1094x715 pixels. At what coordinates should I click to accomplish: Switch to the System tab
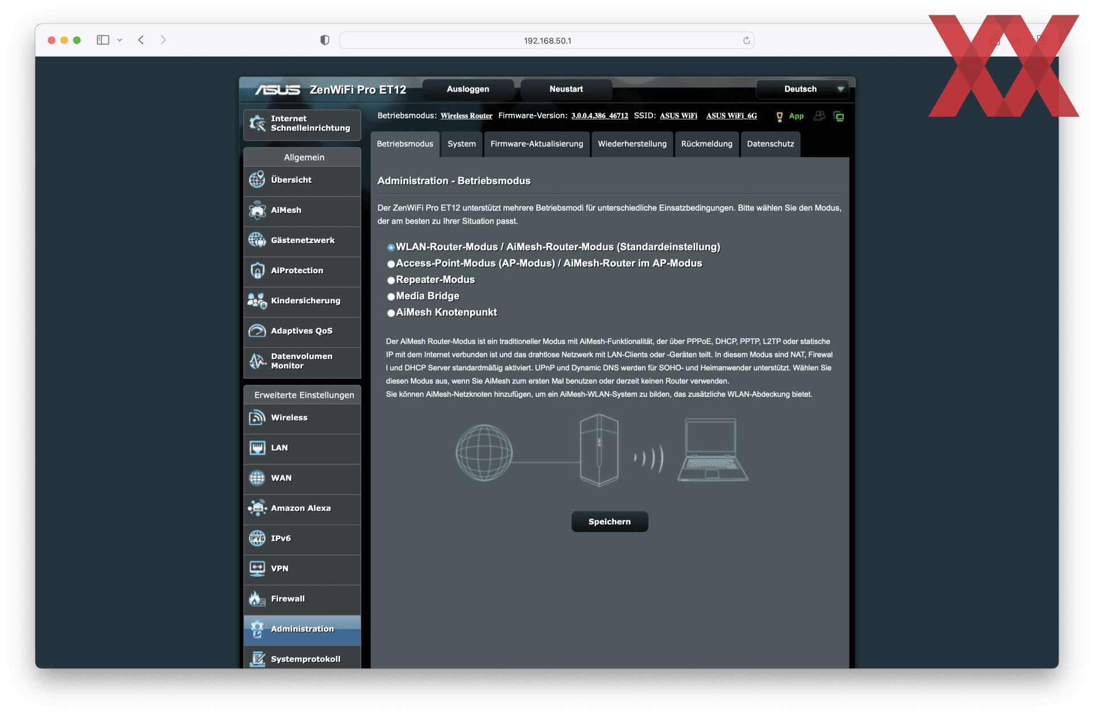462,144
